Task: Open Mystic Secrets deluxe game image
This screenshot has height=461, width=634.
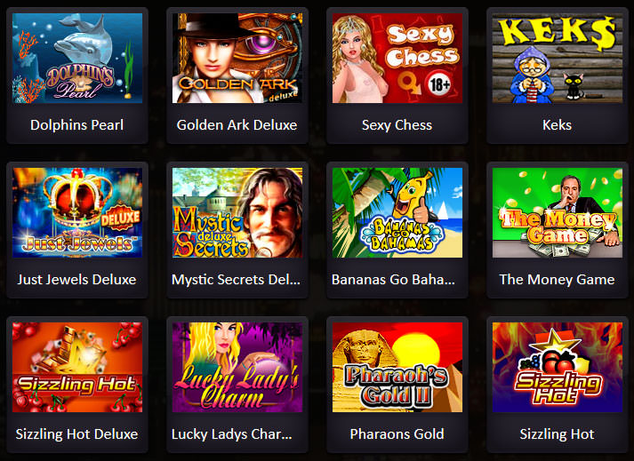Action: pos(237,213)
